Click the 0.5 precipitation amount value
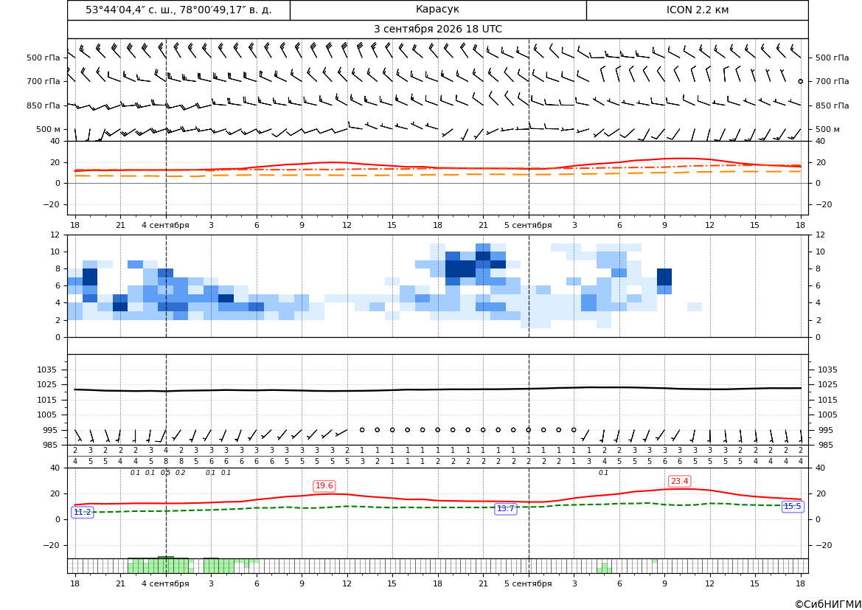Screen dimensions: 862x610 165,473
